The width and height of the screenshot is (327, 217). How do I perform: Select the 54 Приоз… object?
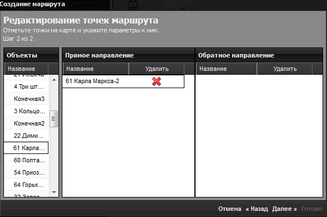[x=27, y=172]
